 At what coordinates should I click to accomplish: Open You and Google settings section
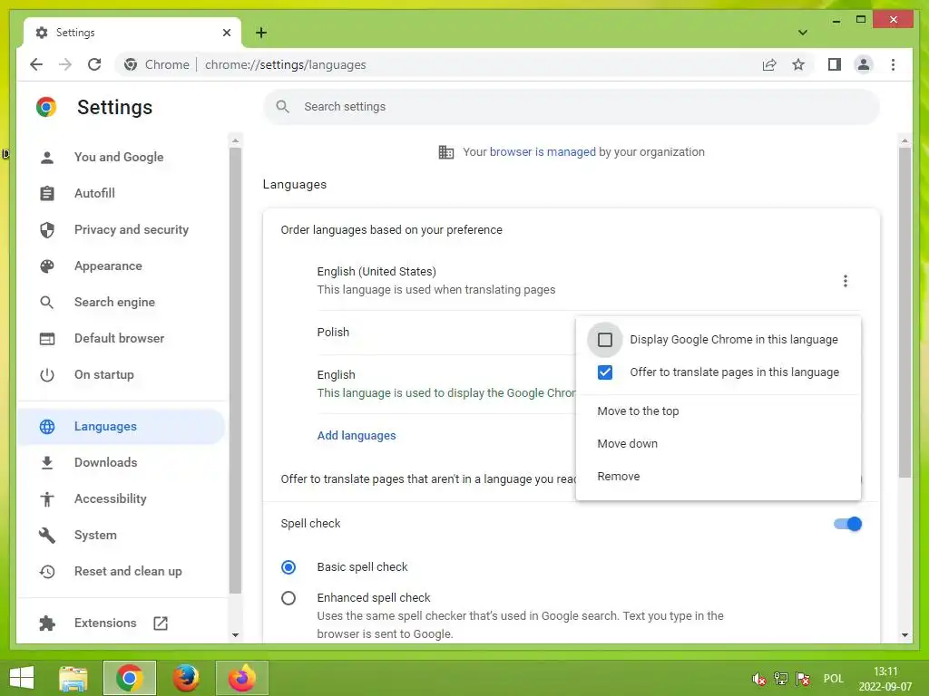pos(121,158)
